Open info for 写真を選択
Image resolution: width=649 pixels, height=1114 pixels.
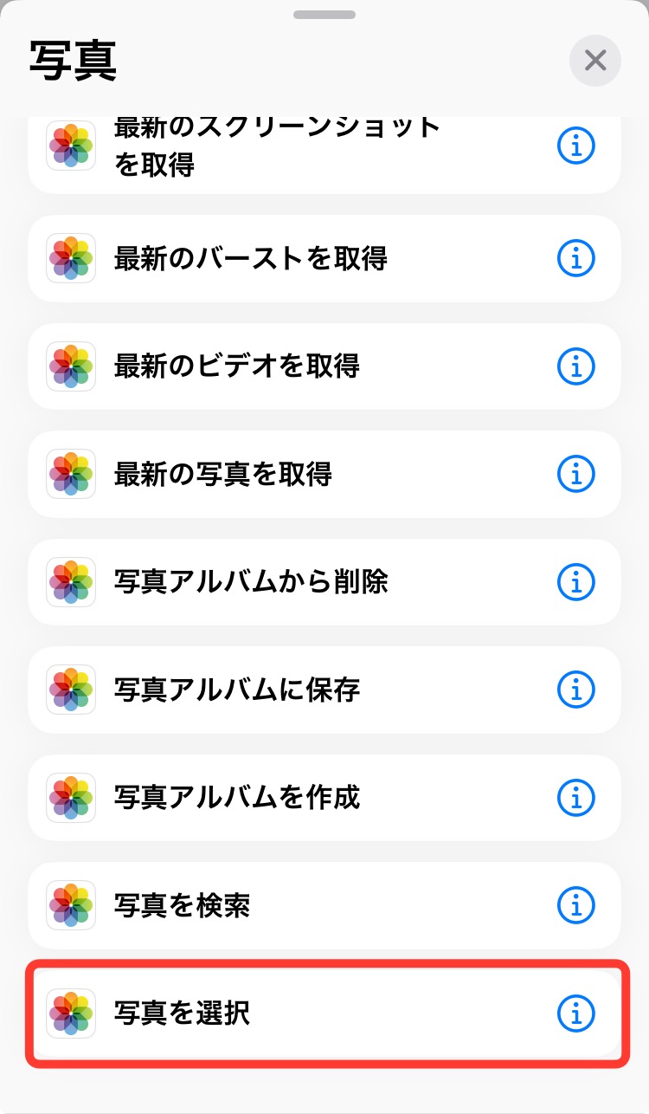click(x=575, y=1013)
